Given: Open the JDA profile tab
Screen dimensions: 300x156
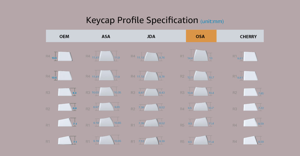Looking at the screenshot, I should tap(151, 37).
